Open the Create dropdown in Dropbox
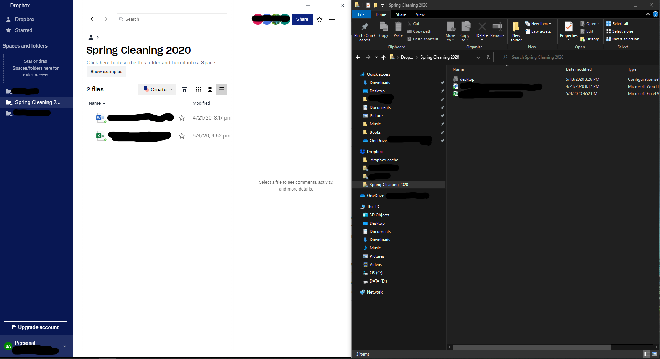The image size is (660, 359). point(157,89)
